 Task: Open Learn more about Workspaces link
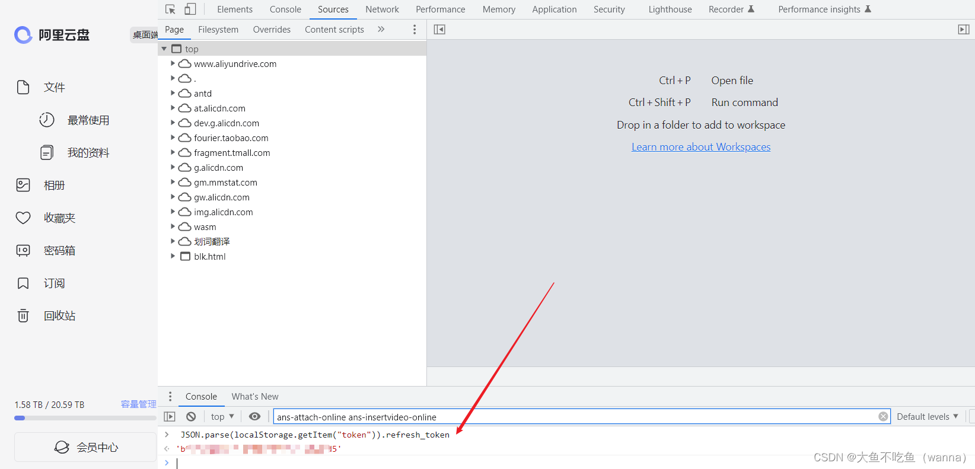(701, 147)
